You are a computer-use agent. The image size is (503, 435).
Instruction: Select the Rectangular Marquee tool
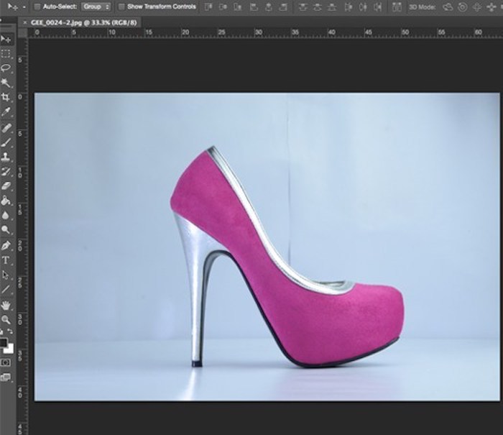6,54
